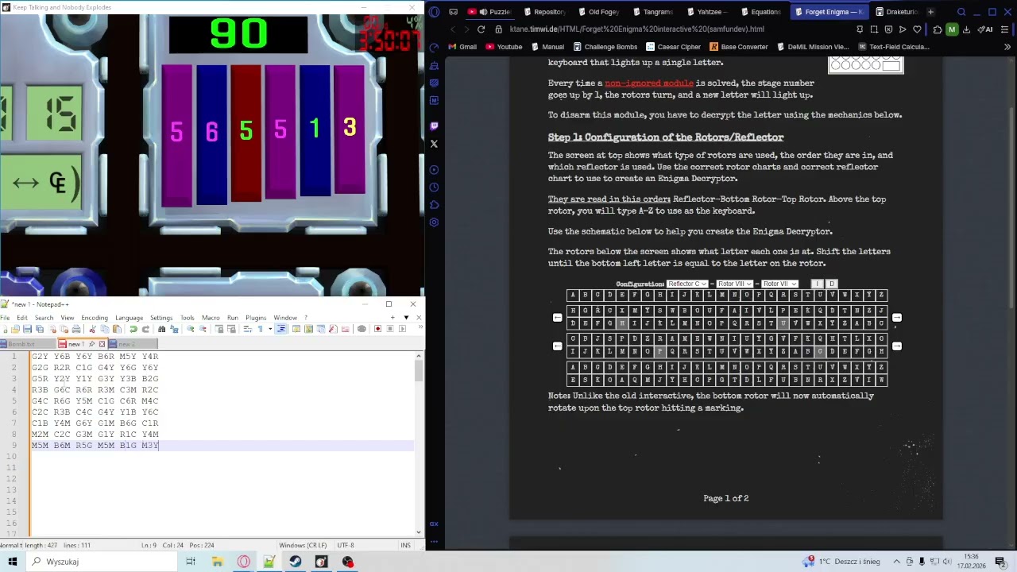Click the Cut scissors icon in Notepad++

click(x=92, y=329)
